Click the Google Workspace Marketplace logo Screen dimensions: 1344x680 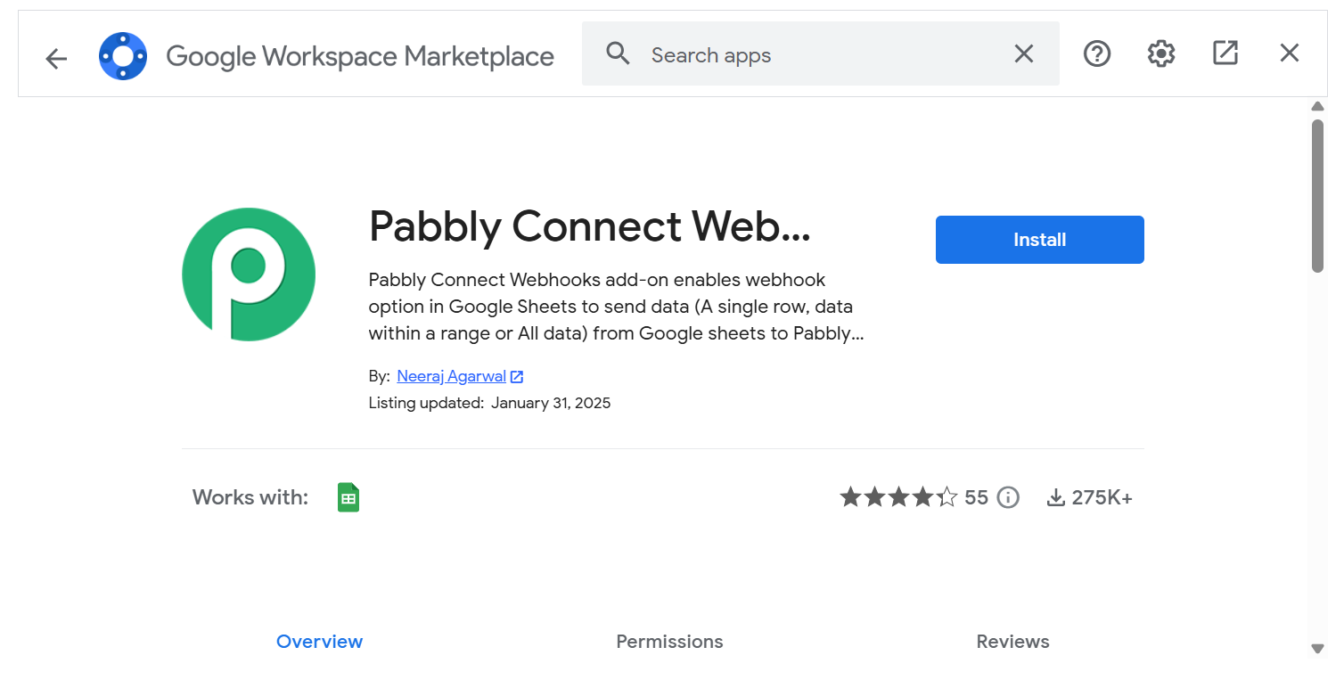123,56
